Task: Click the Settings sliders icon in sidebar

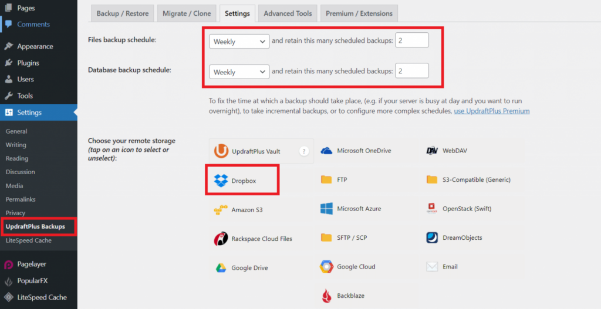Action: click(x=8, y=113)
